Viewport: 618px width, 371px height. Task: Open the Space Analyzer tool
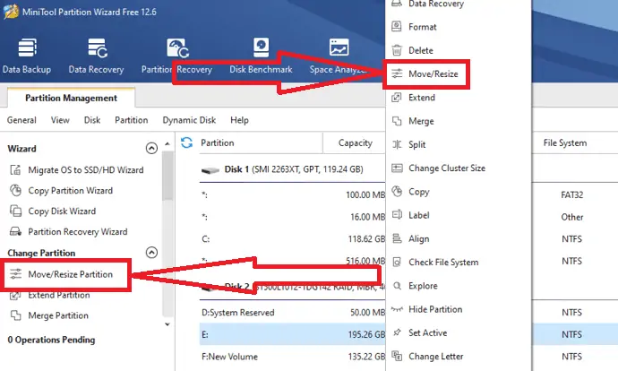click(x=339, y=56)
